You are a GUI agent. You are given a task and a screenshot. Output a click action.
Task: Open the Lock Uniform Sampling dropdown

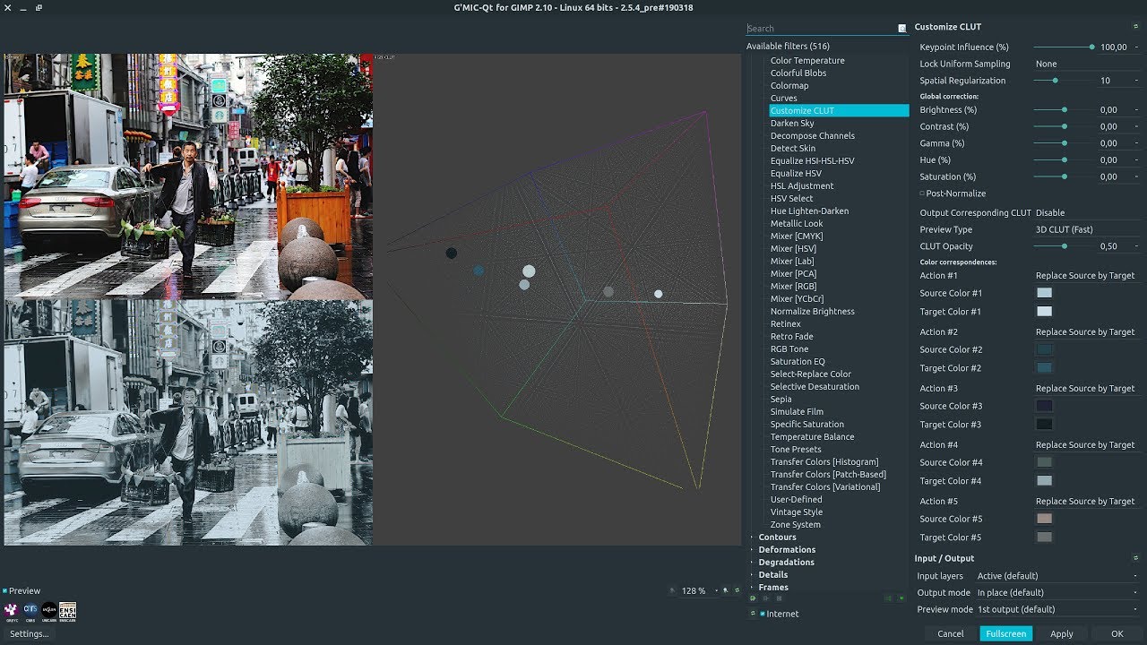(x=1088, y=64)
